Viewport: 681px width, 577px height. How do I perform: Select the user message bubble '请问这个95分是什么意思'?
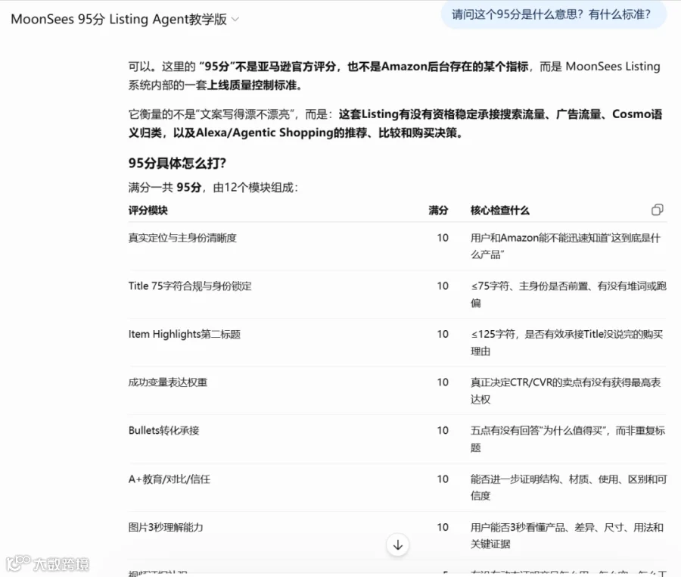[x=554, y=14]
